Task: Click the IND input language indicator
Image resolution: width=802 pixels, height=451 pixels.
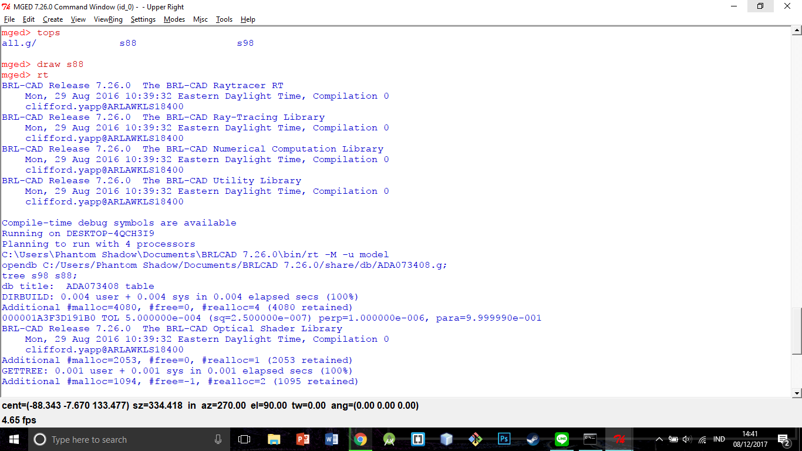Action: (719, 439)
